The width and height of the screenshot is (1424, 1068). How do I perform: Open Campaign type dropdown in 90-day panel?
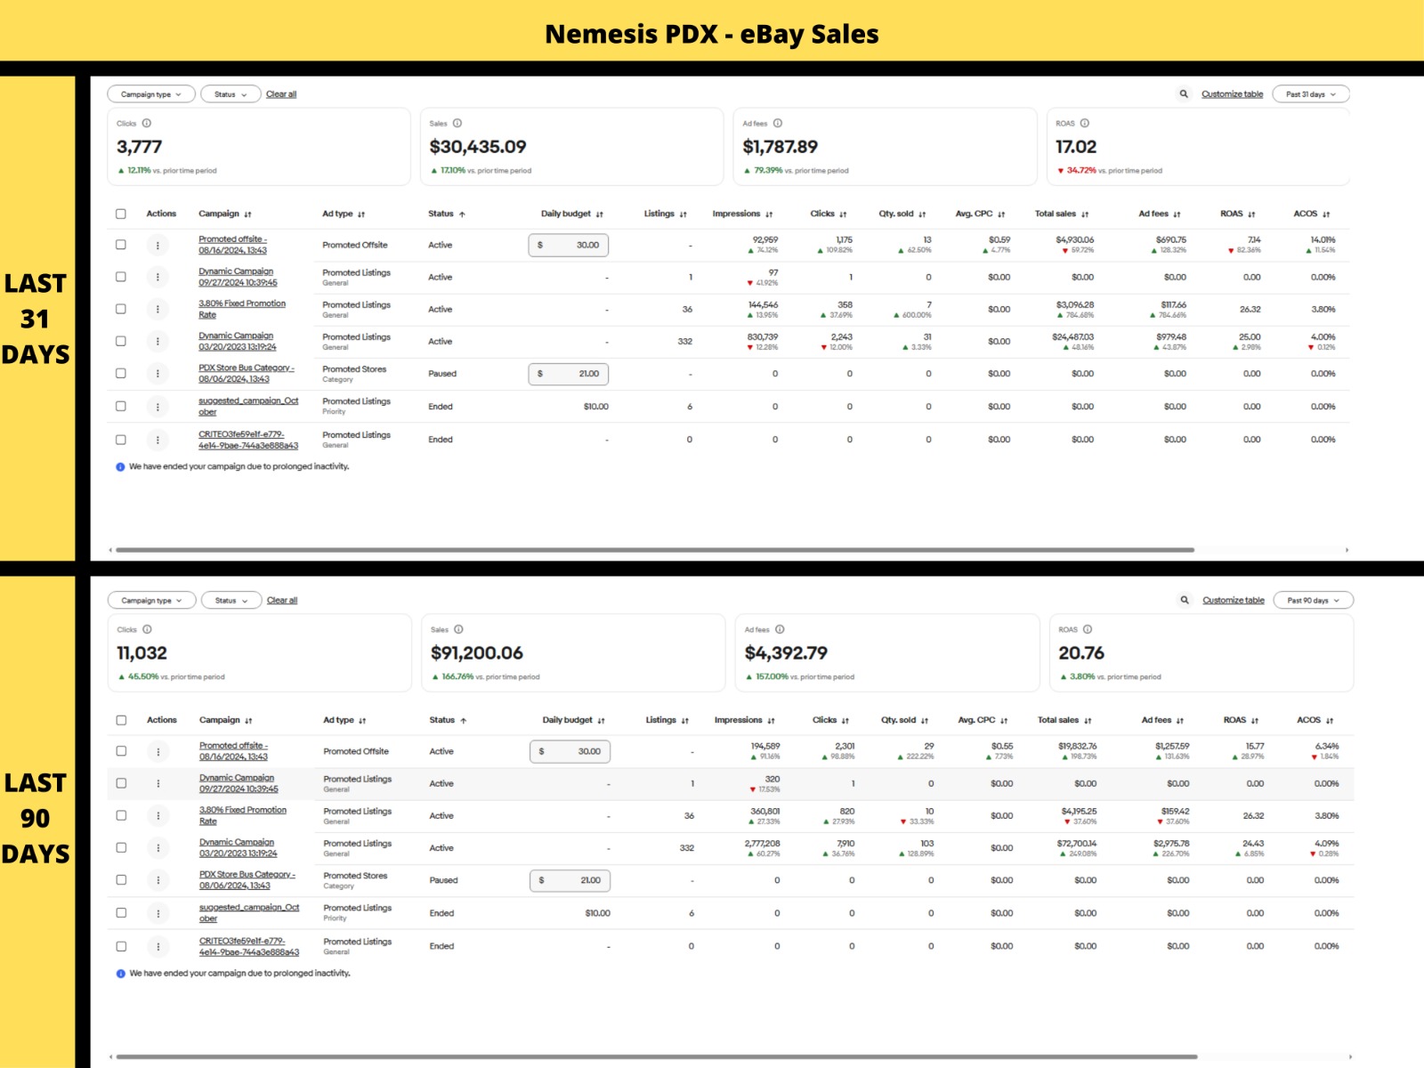coord(151,601)
